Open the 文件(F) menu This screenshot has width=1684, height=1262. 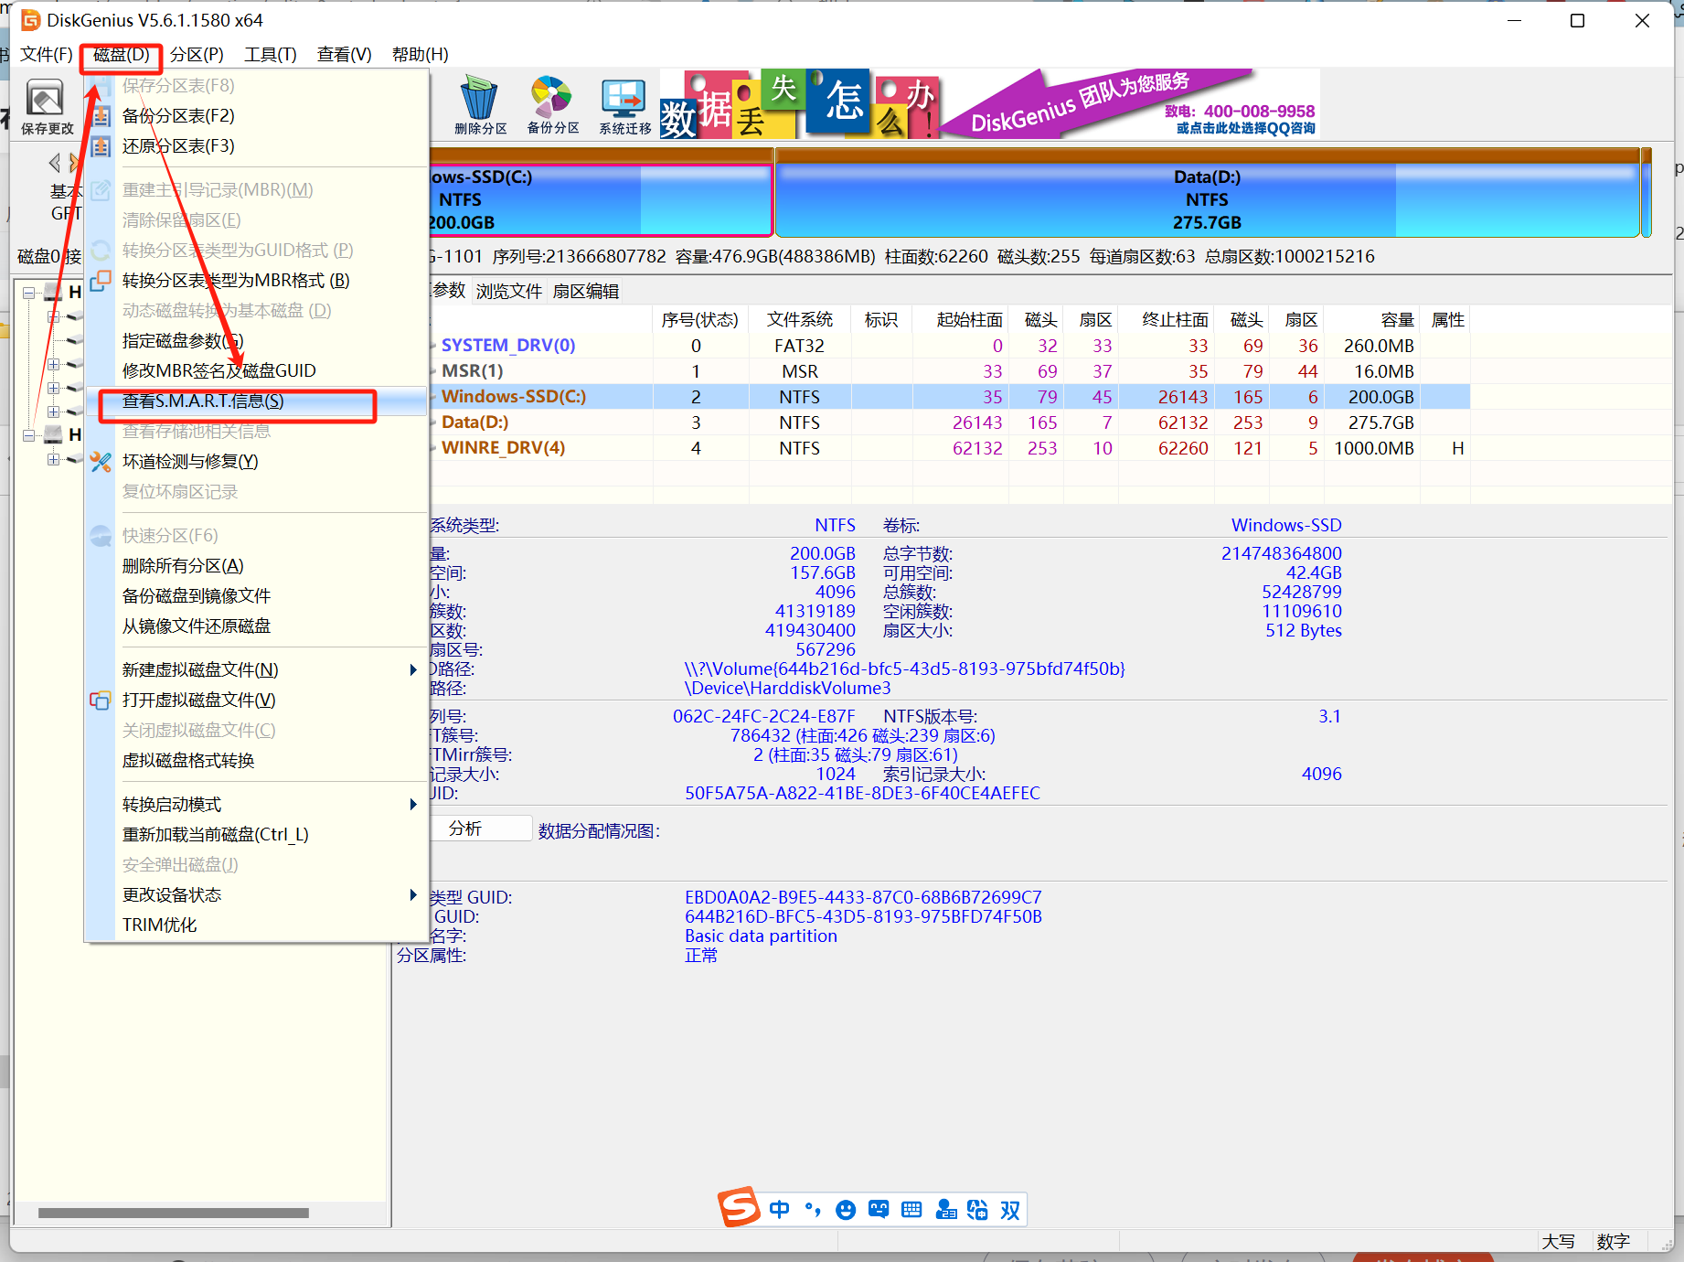click(47, 55)
